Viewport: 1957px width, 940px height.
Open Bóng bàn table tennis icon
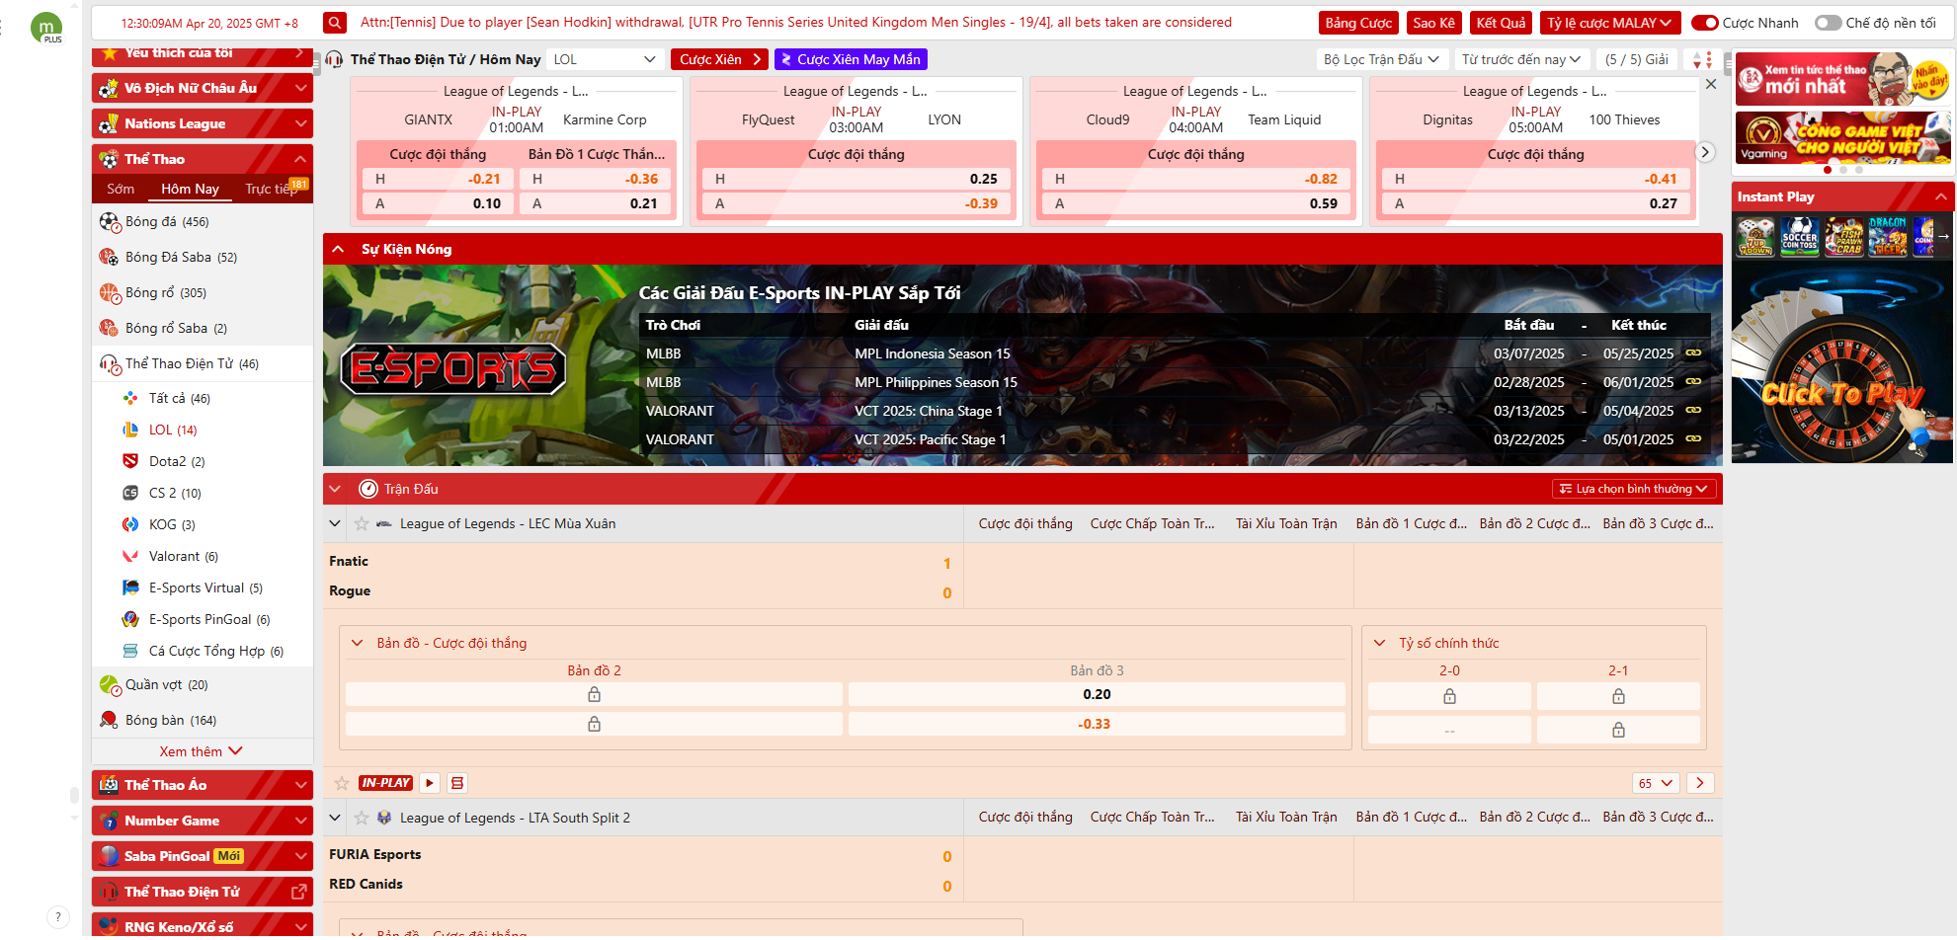109,720
